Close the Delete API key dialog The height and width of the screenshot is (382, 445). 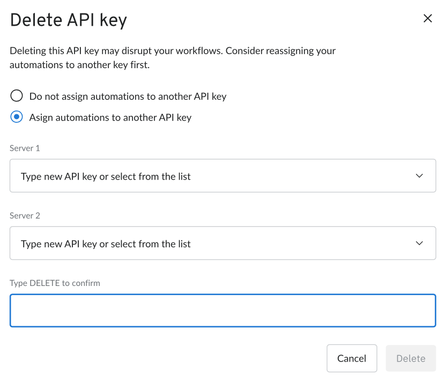click(427, 18)
